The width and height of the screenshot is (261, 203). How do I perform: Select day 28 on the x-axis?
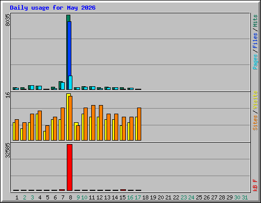222,197
